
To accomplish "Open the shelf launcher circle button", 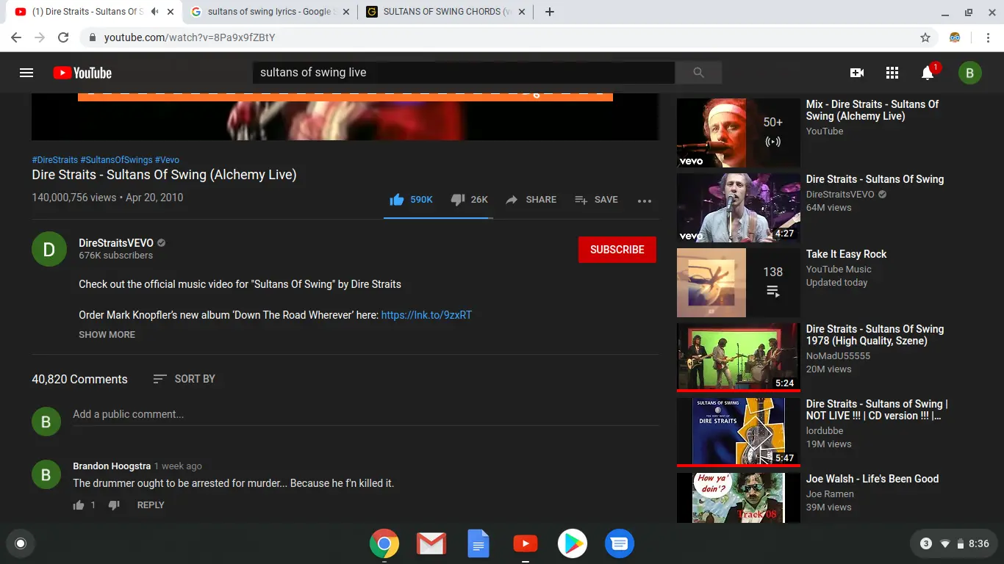I will click(x=21, y=543).
